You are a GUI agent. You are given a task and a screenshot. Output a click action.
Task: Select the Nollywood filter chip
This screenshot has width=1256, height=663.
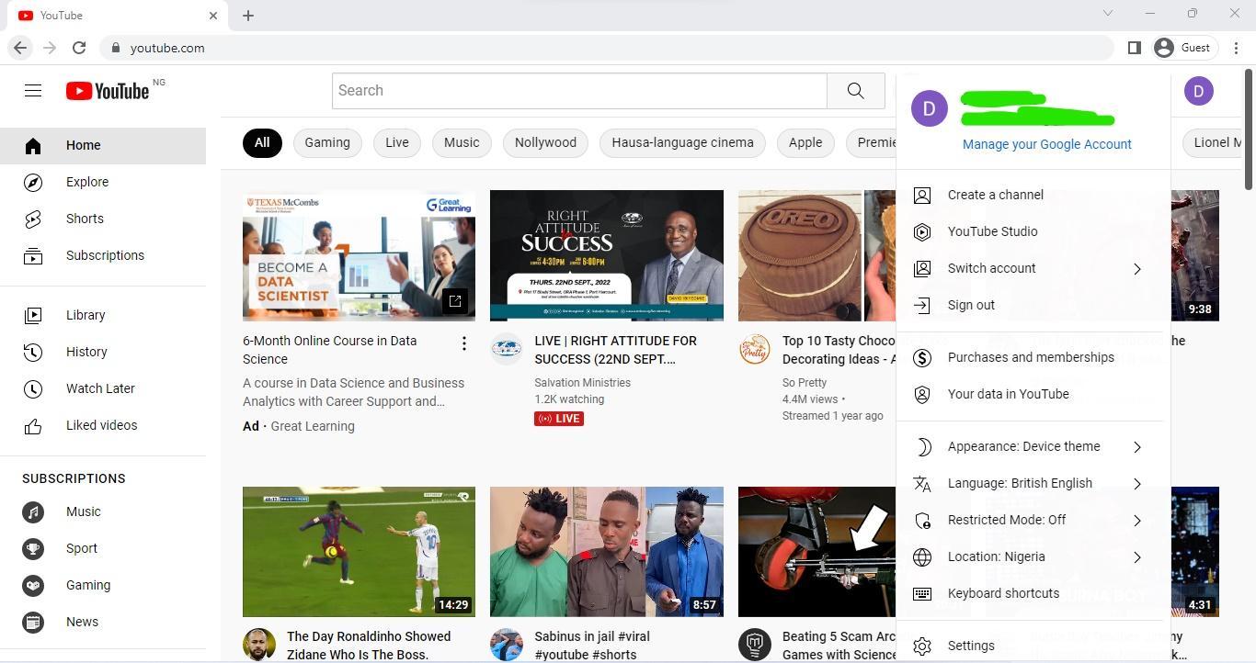pos(545,142)
